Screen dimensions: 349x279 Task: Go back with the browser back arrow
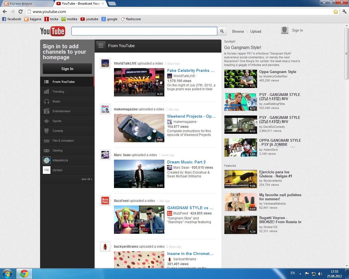[x=5, y=11]
